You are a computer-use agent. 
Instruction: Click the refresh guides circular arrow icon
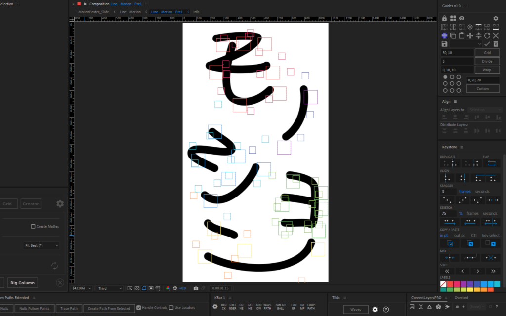(487, 36)
